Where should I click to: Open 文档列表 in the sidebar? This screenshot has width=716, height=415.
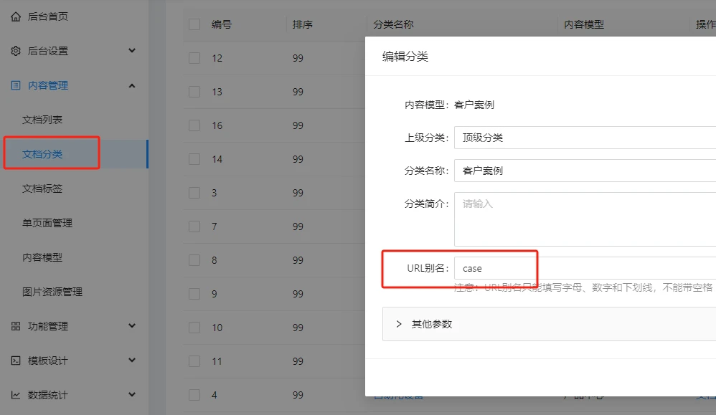tap(42, 120)
